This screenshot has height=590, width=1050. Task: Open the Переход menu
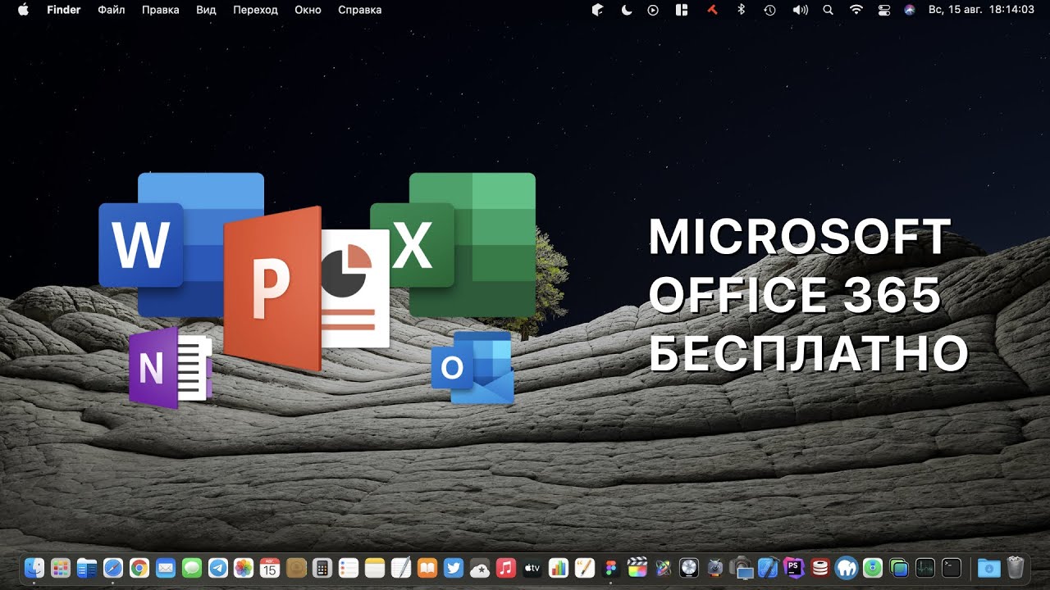pyautogui.click(x=255, y=10)
